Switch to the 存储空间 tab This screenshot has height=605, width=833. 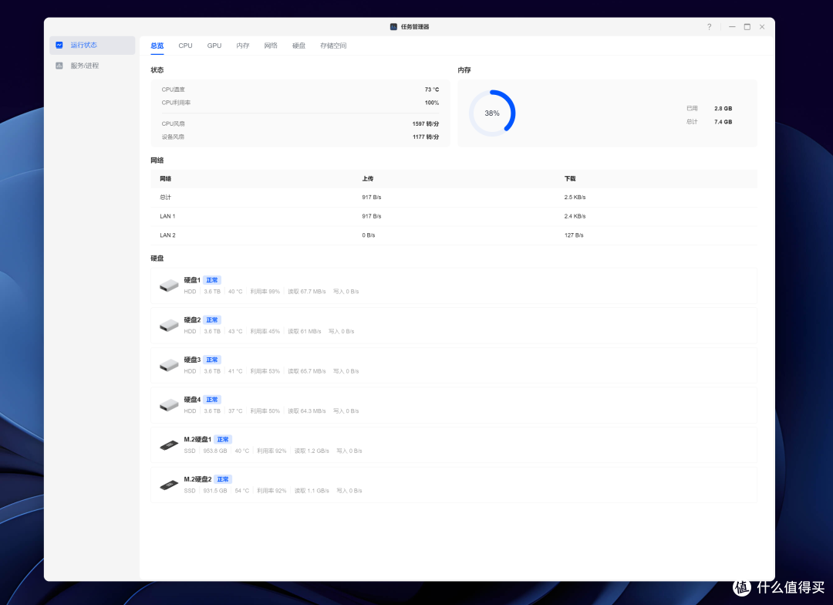point(333,46)
